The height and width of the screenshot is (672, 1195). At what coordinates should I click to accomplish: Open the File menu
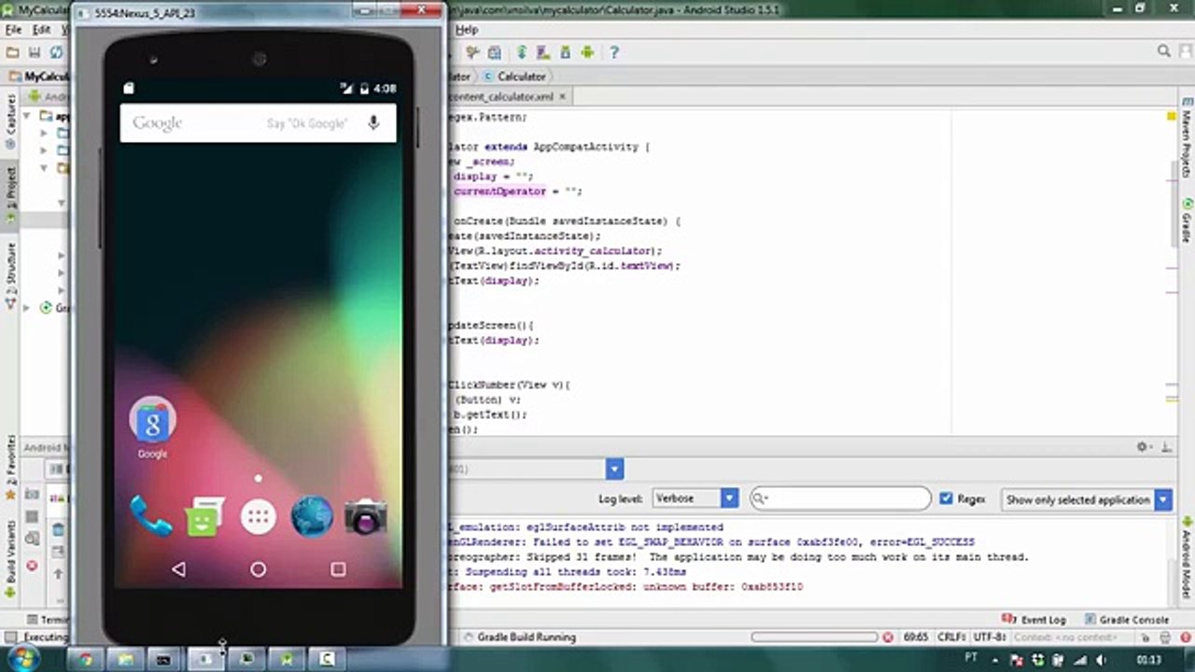click(x=13, y=30)
